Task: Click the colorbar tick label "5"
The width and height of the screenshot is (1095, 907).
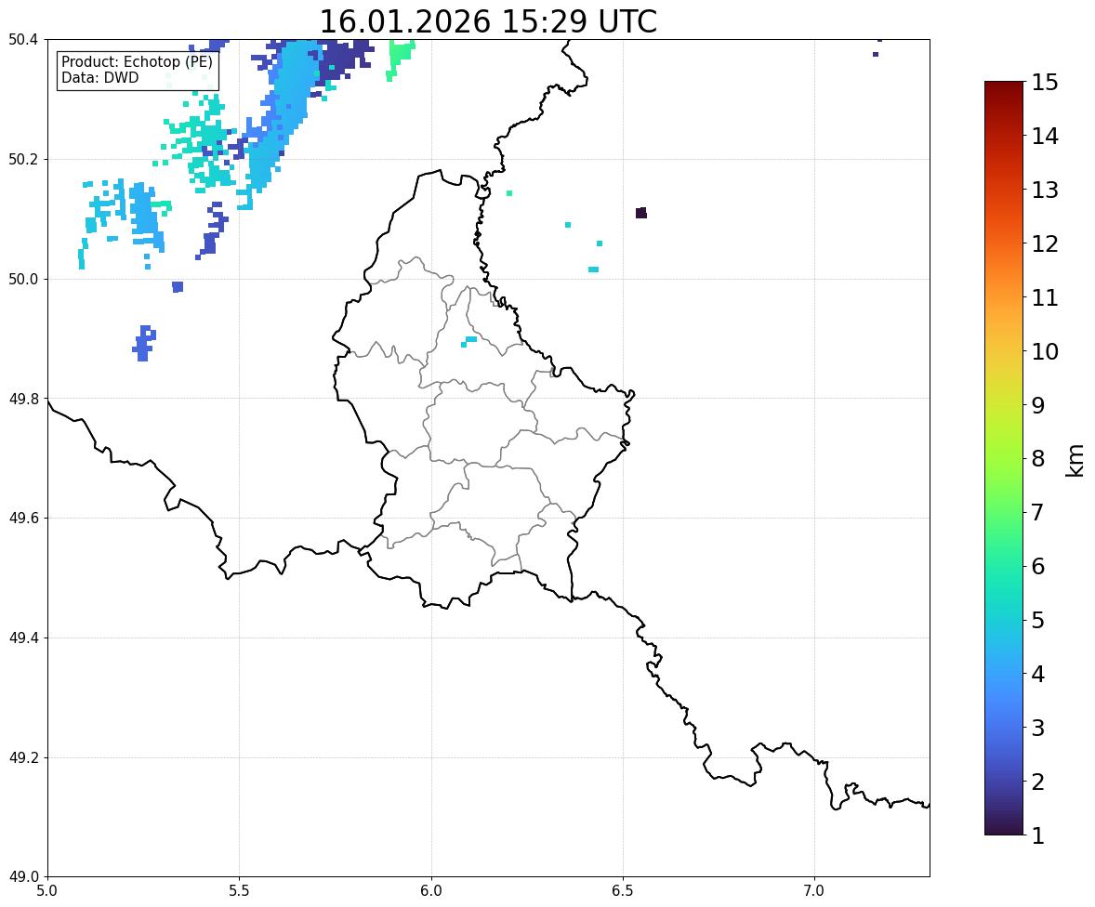Action: (x=1038, y=620)
